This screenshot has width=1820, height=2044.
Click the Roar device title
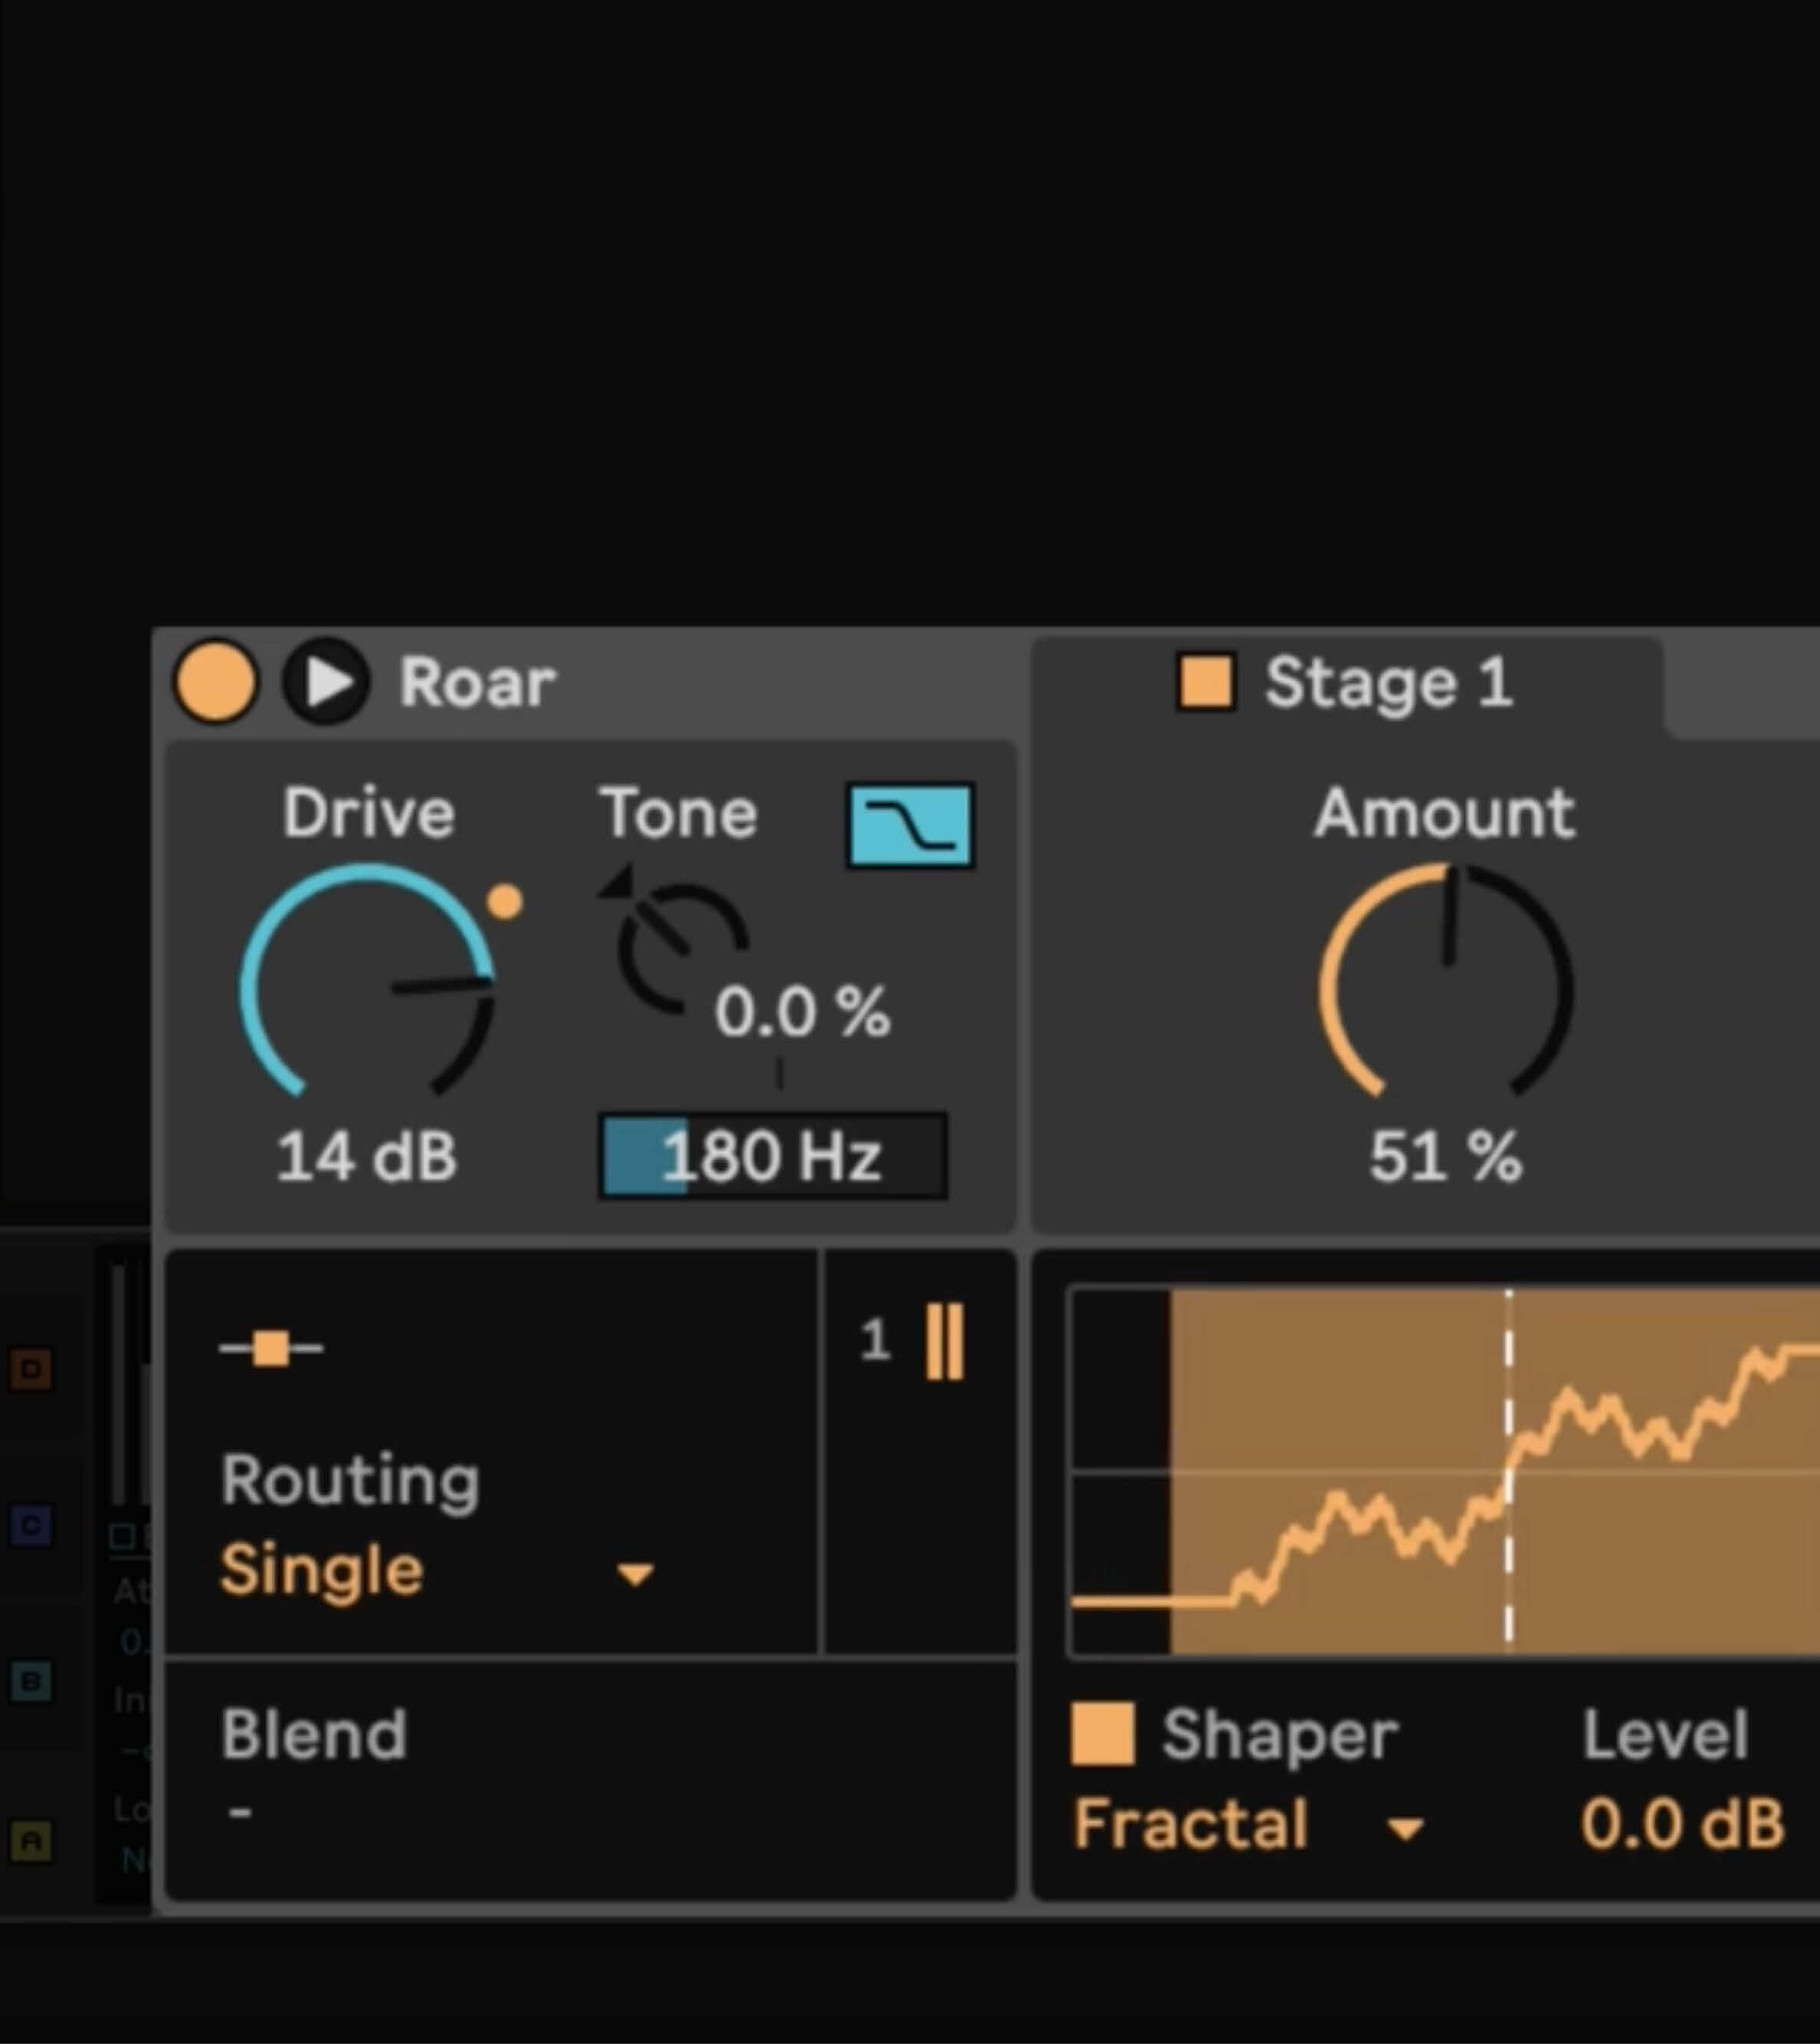477,684
